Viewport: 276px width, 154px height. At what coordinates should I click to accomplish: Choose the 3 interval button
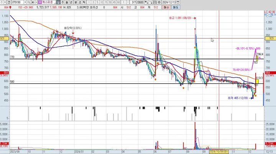(x=93, y=2)
